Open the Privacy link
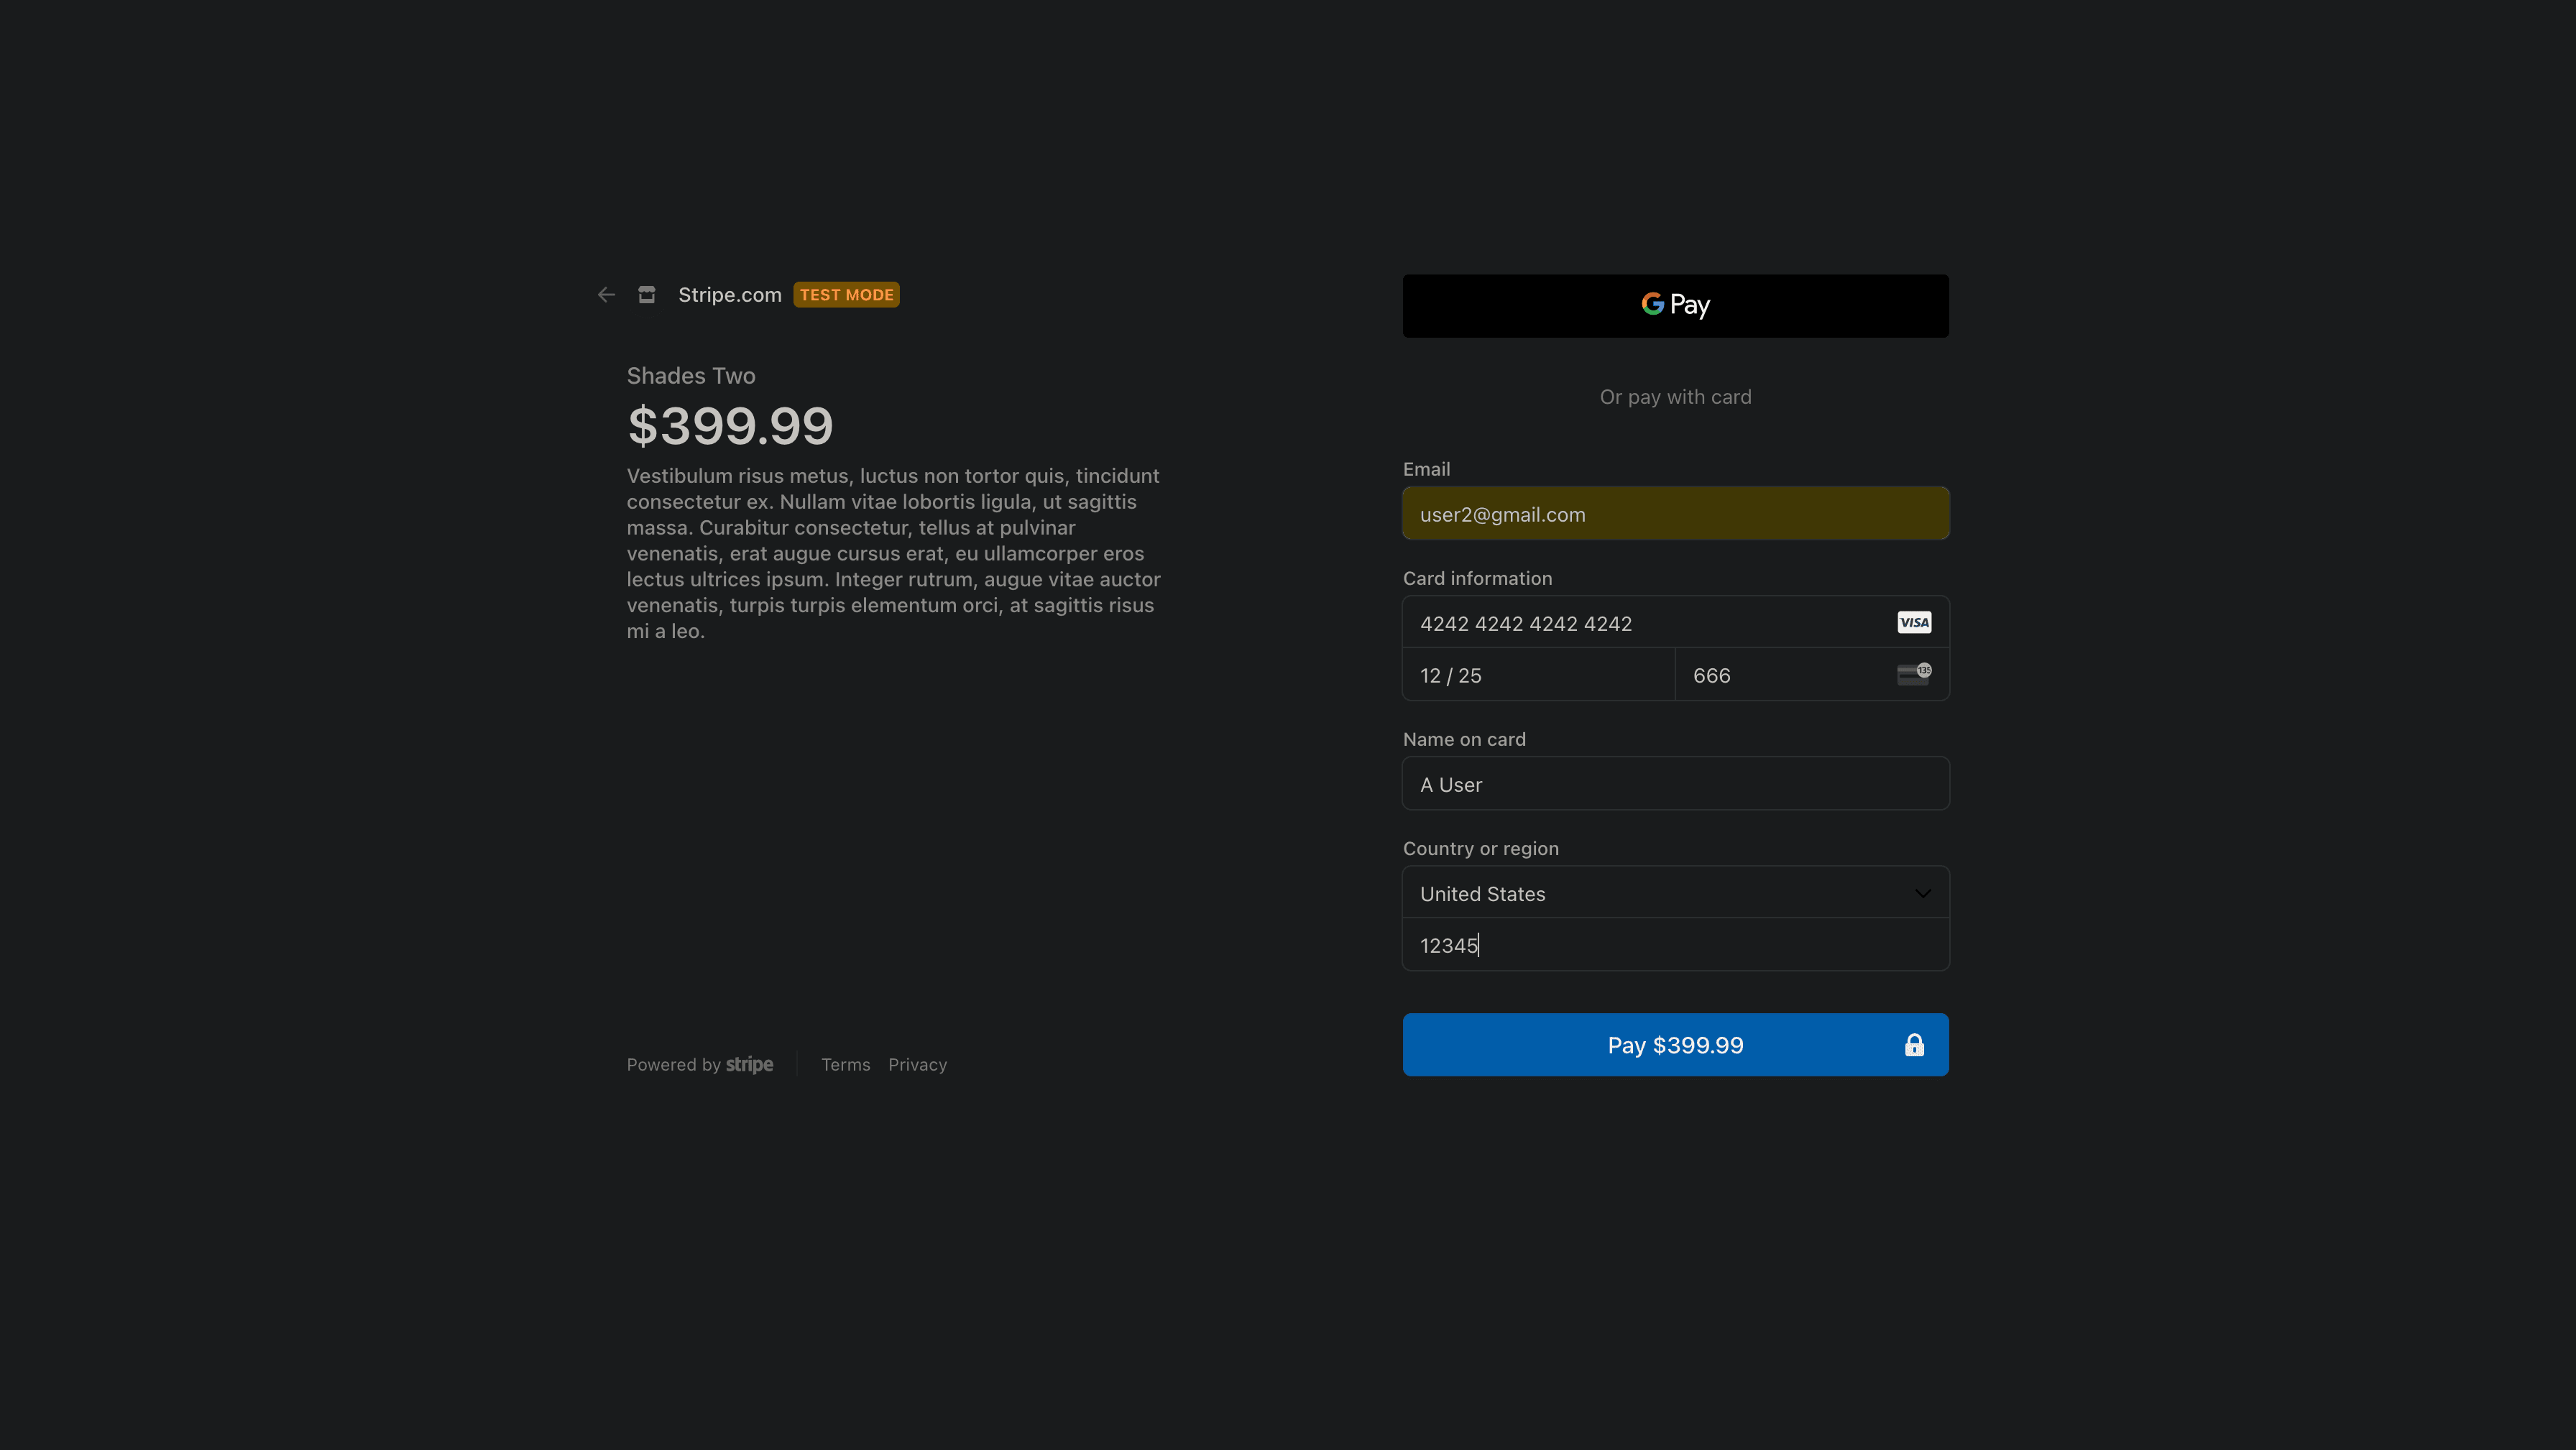2576x1450 pixels. point(917,1064)
